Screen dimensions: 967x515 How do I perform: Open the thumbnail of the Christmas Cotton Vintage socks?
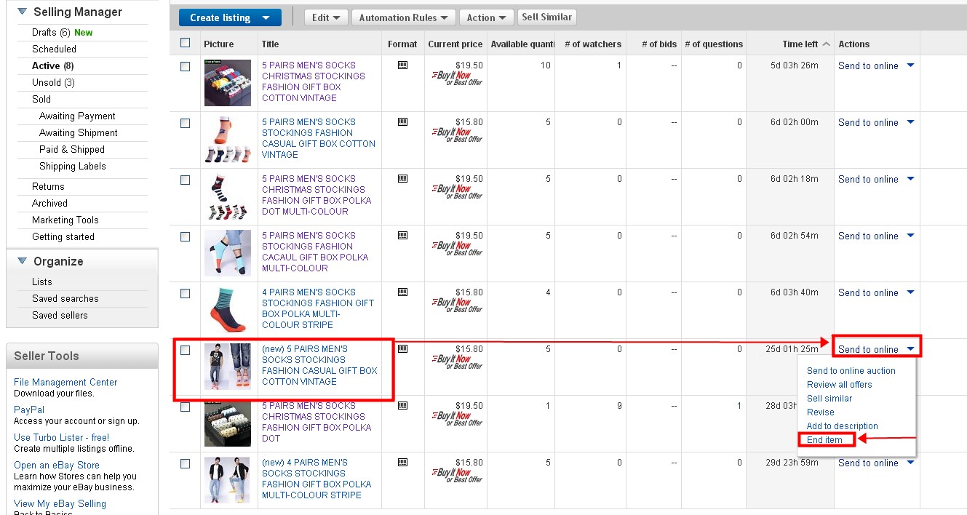(x=228, y=83)
